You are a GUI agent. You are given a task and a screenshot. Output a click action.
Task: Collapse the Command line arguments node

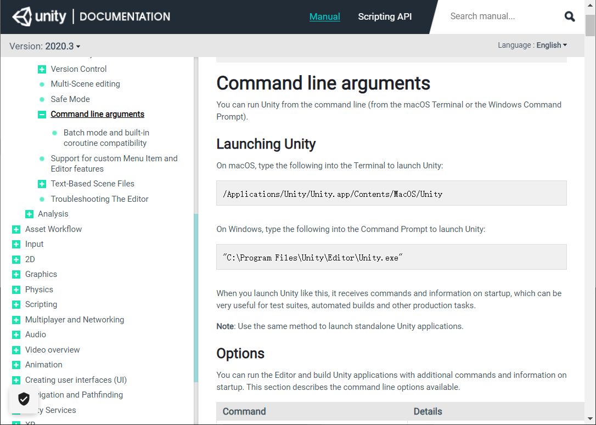[x=42, y=114]
